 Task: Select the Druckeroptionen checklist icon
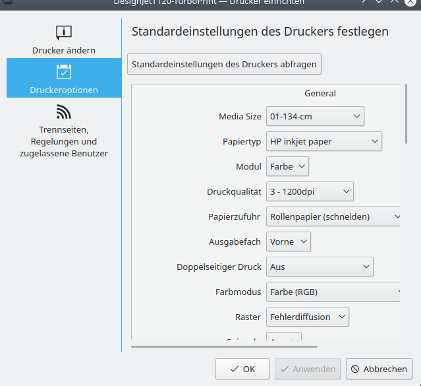click(x=64, y=72)
